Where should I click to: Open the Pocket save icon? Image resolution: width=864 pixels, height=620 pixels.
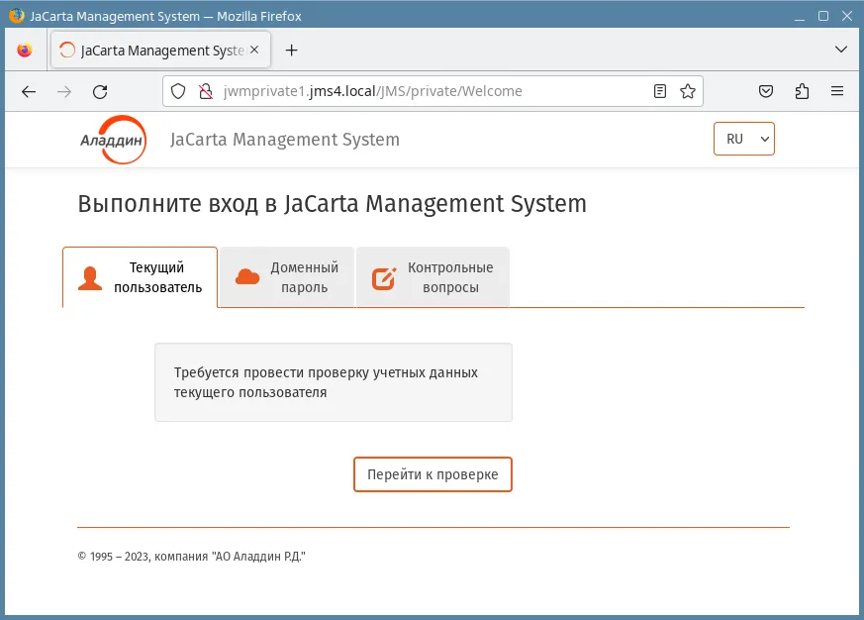pyautogui.click(x=766, y=91)
